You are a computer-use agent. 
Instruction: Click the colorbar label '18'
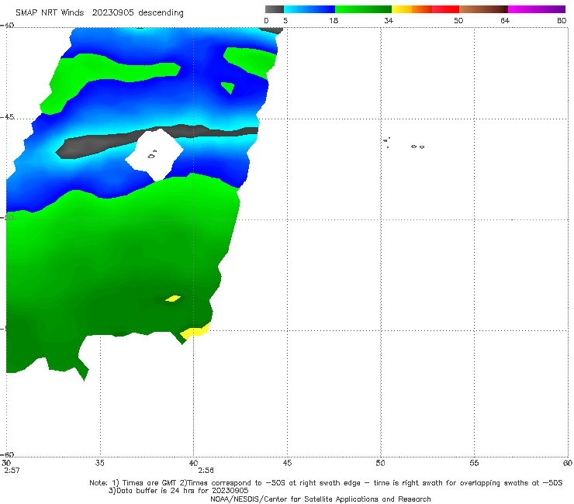[334, 20]
